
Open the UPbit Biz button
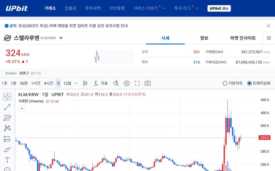coord(219,8)
